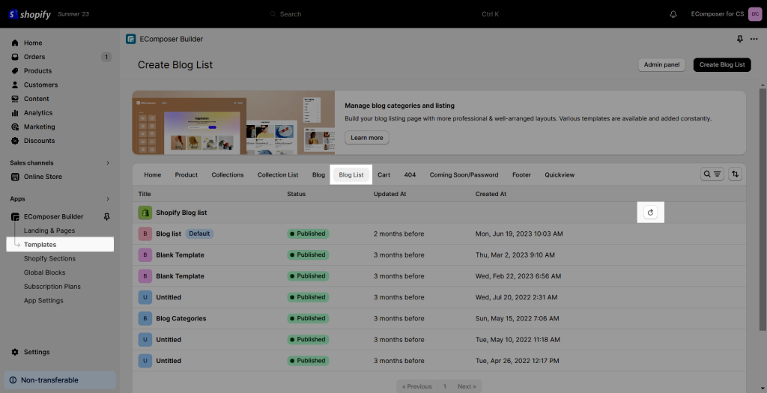Click the blog listing banner thumbnail
This screenshot has height=393, width=767.
point(234,123)
